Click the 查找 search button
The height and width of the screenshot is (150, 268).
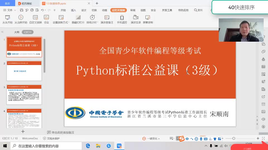pyautogui.click(x=198, y=10)
